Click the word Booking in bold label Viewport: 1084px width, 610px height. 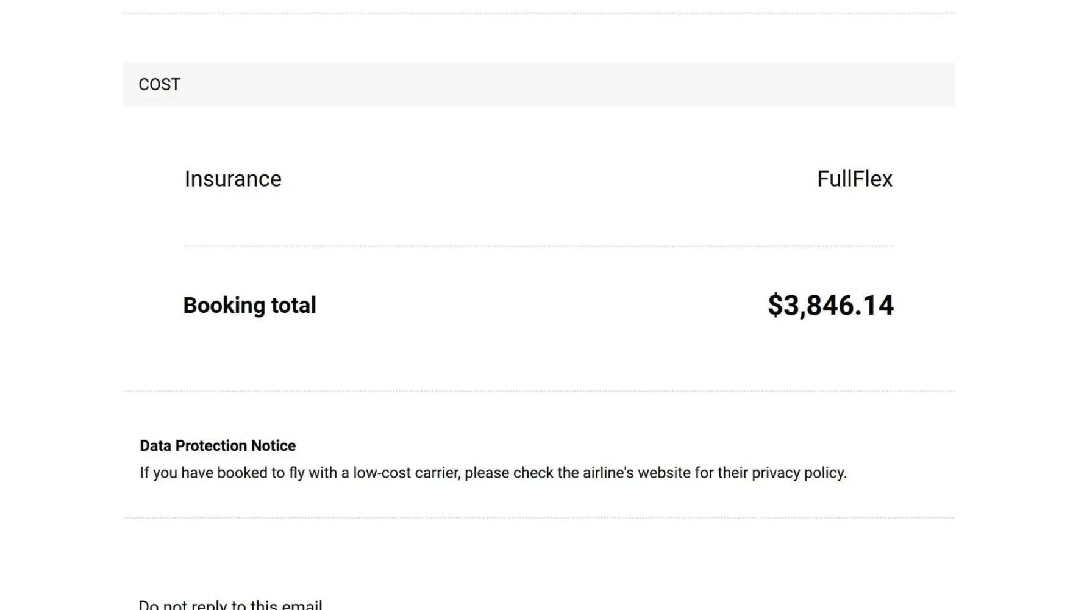224,305
